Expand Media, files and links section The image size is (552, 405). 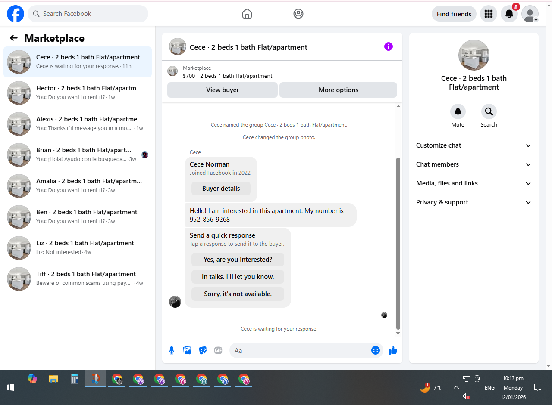[x=474, y=183]
